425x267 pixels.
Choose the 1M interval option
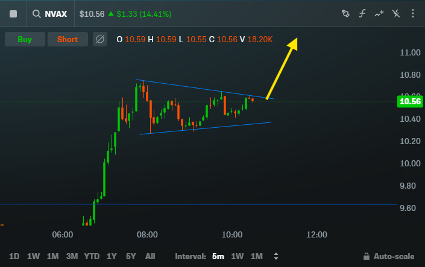(257, 256)
